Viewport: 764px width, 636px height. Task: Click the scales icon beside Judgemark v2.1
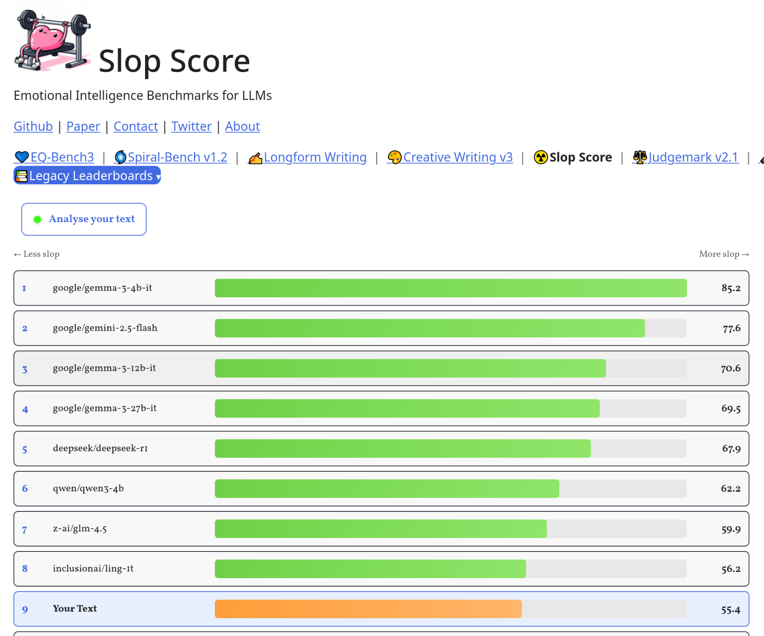(x=640, y=157)
